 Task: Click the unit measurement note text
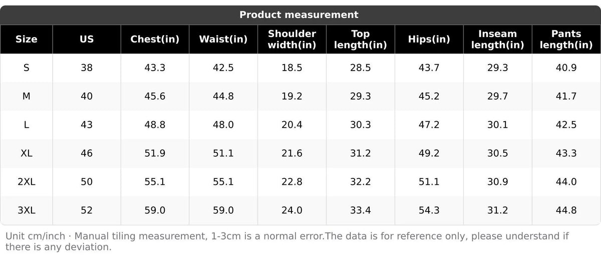(x=287, y=241)
